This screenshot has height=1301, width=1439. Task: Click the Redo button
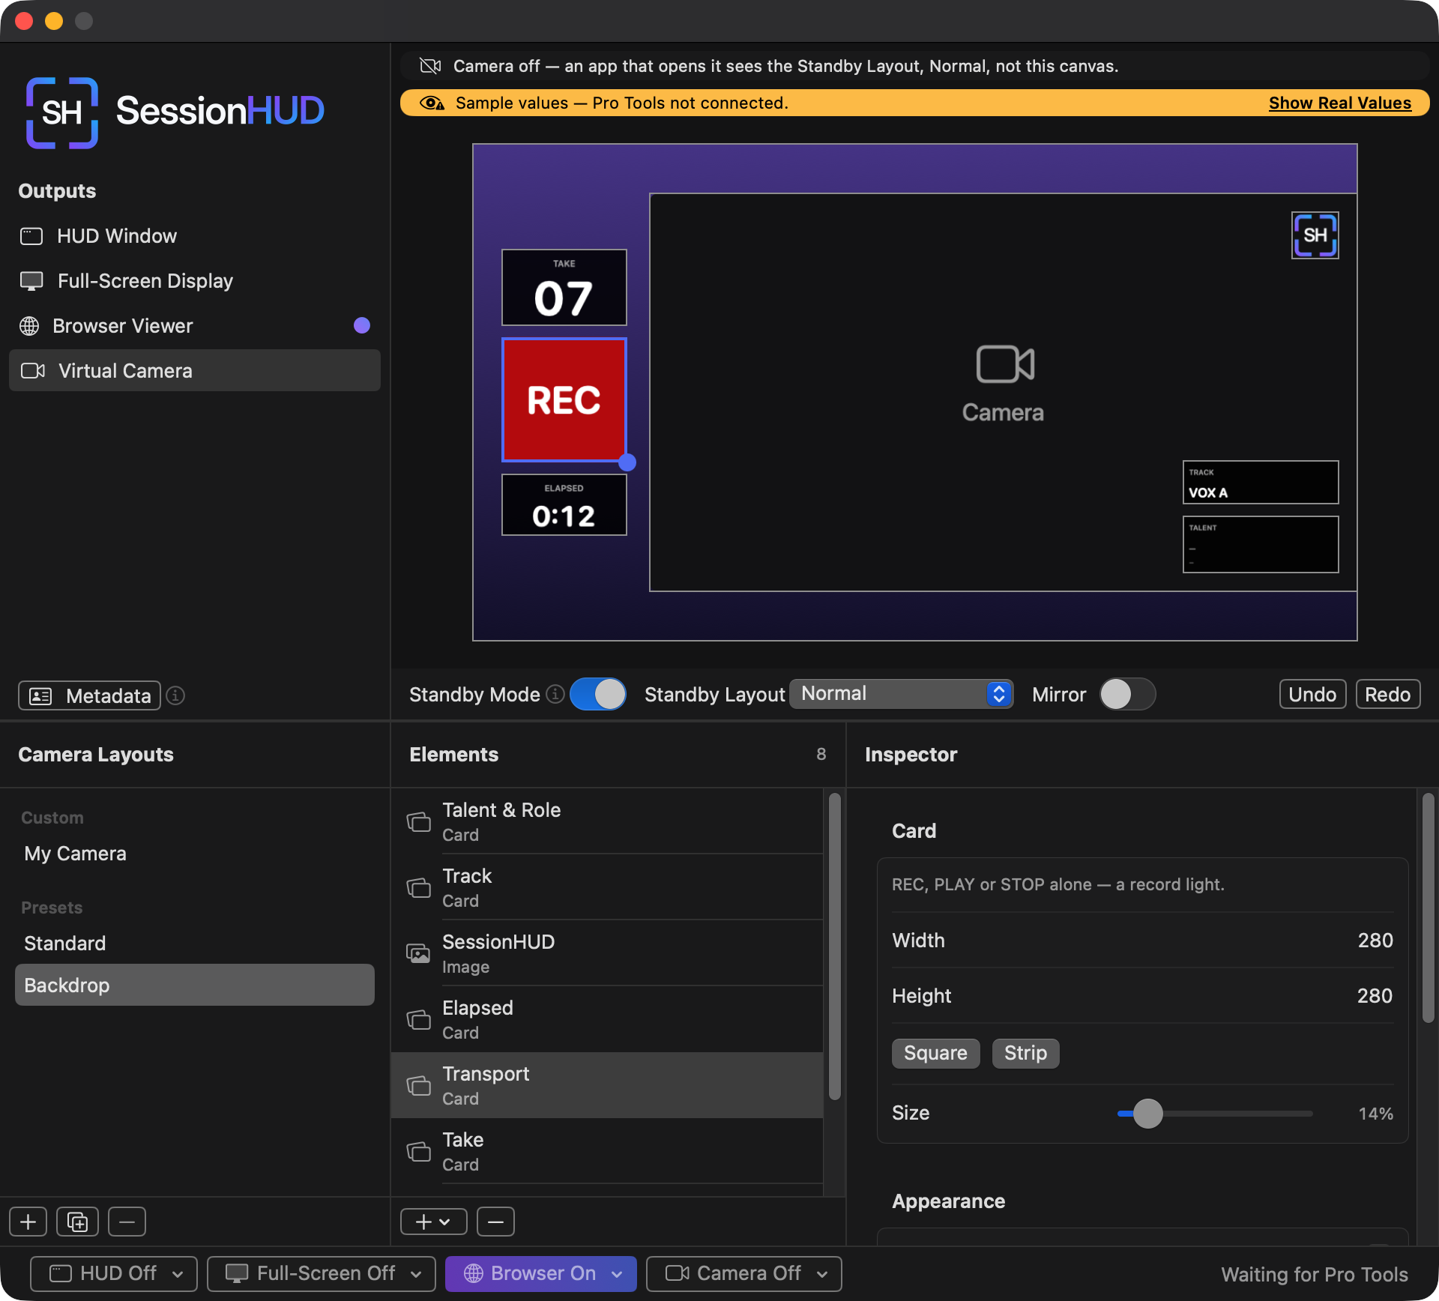pyautogui.click(x=1387, y=695)
